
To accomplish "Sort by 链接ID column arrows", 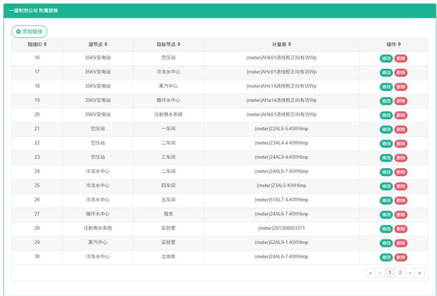I will click(46, 44).
